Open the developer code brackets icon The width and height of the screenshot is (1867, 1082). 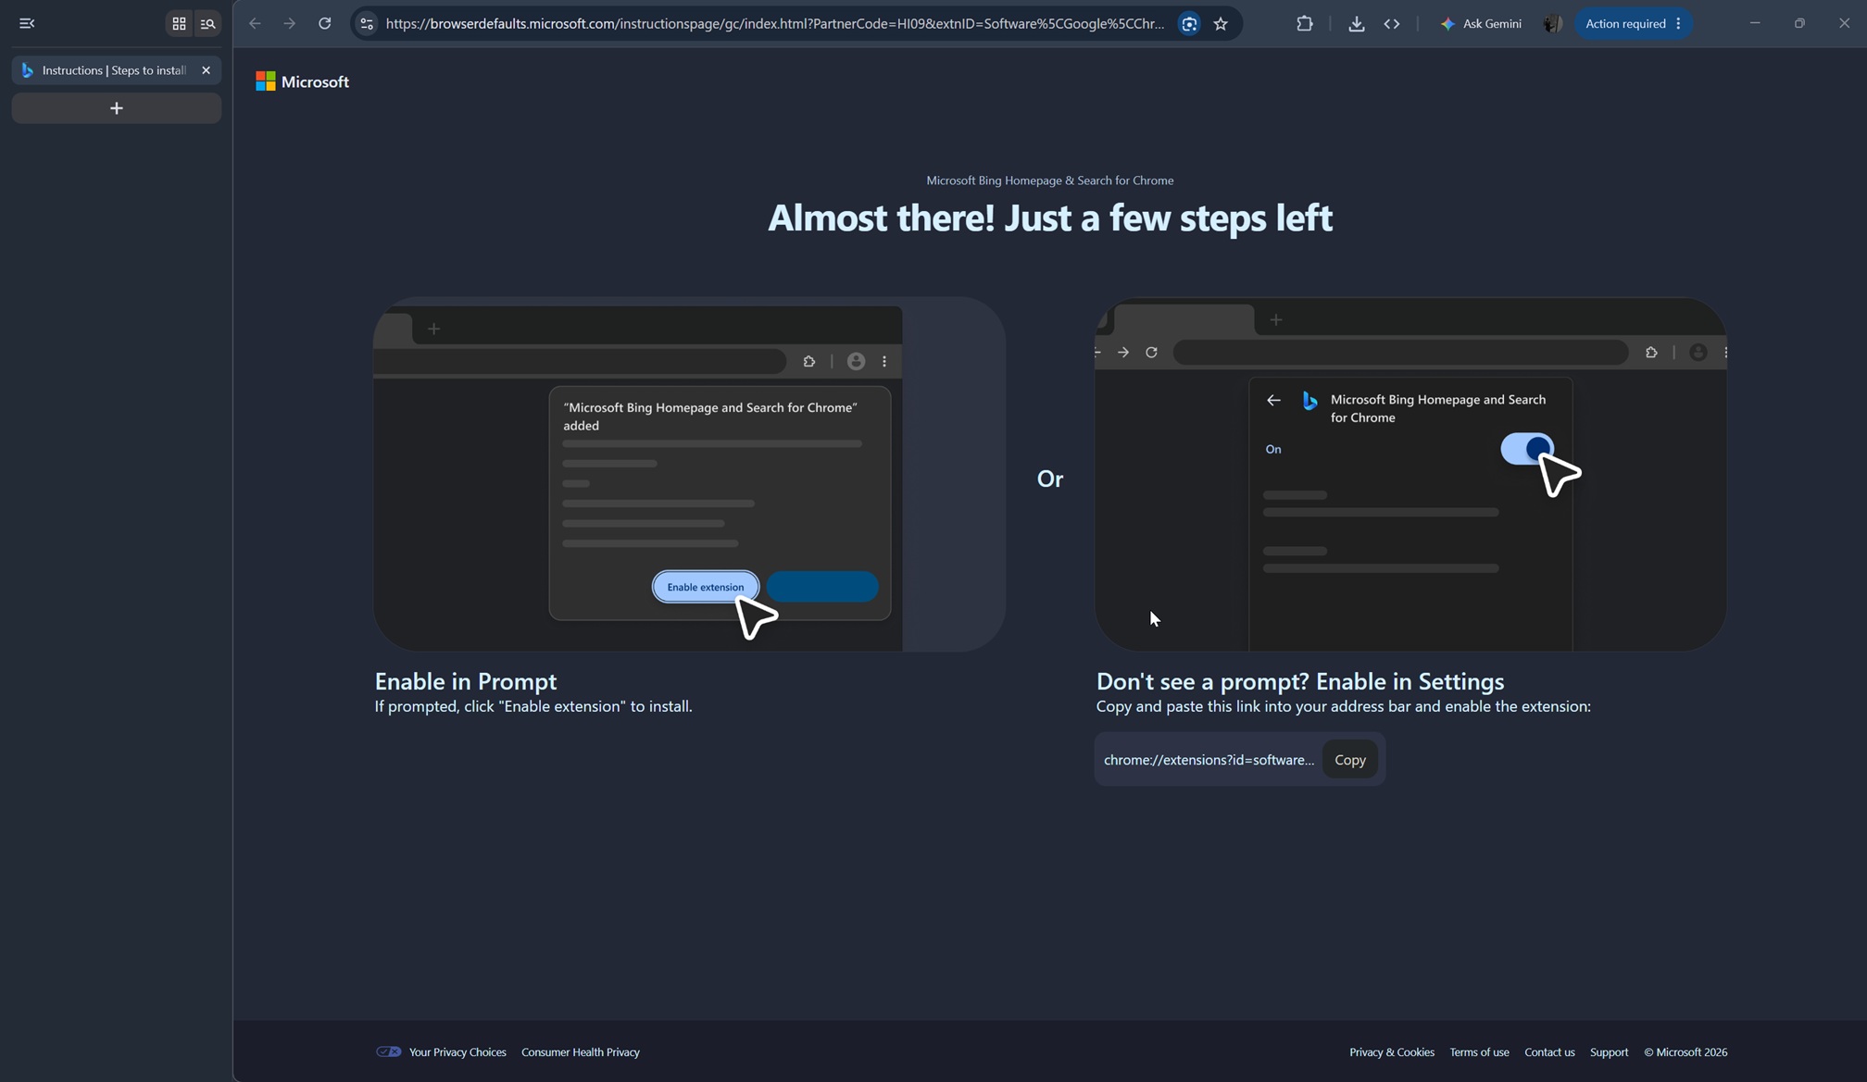pos(1391,24)
